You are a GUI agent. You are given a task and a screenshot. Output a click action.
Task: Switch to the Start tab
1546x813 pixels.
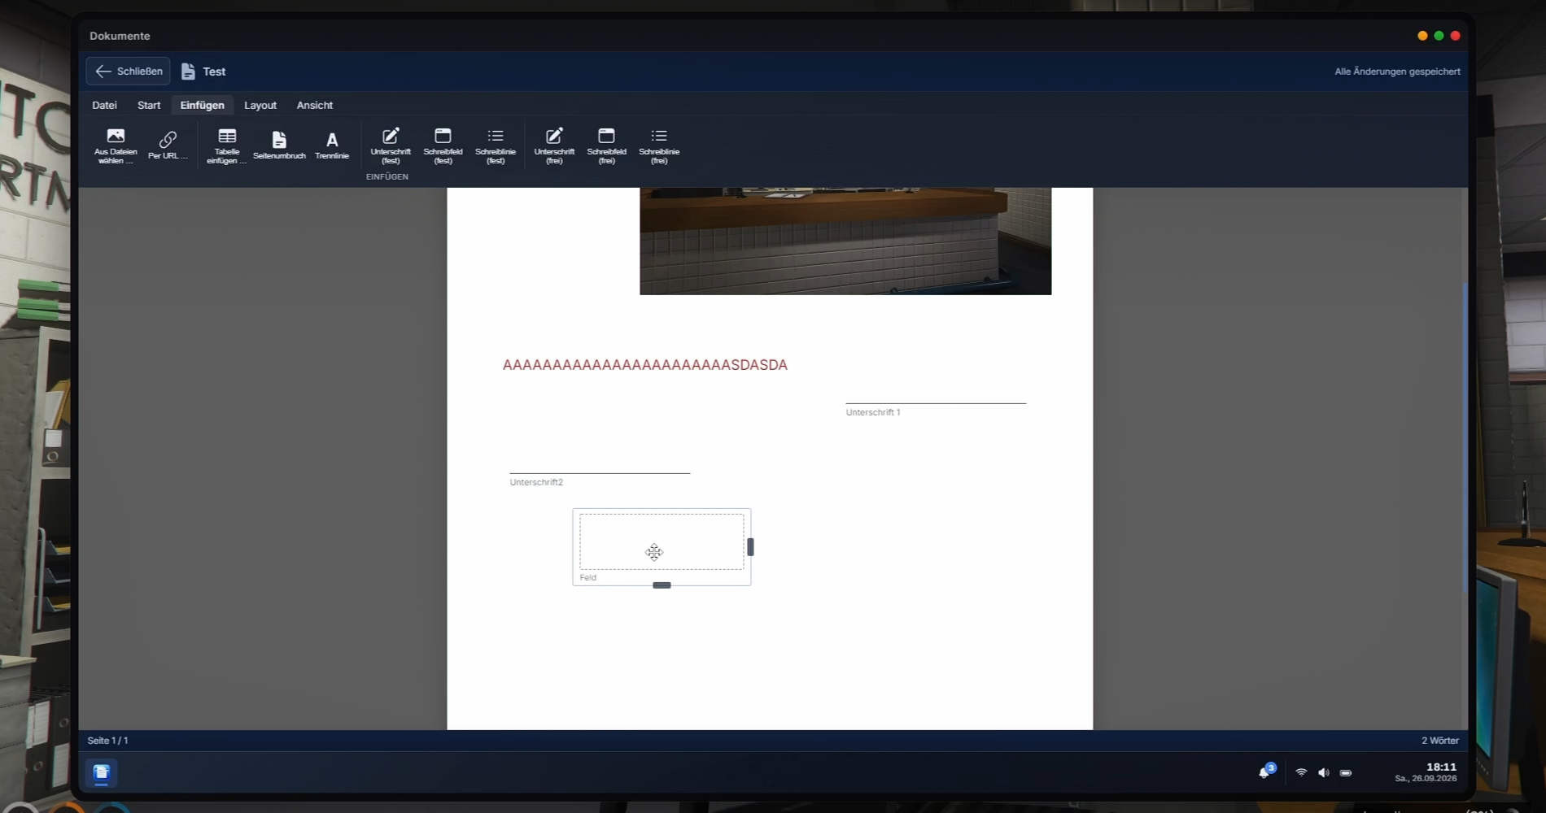tap(149, 105)
